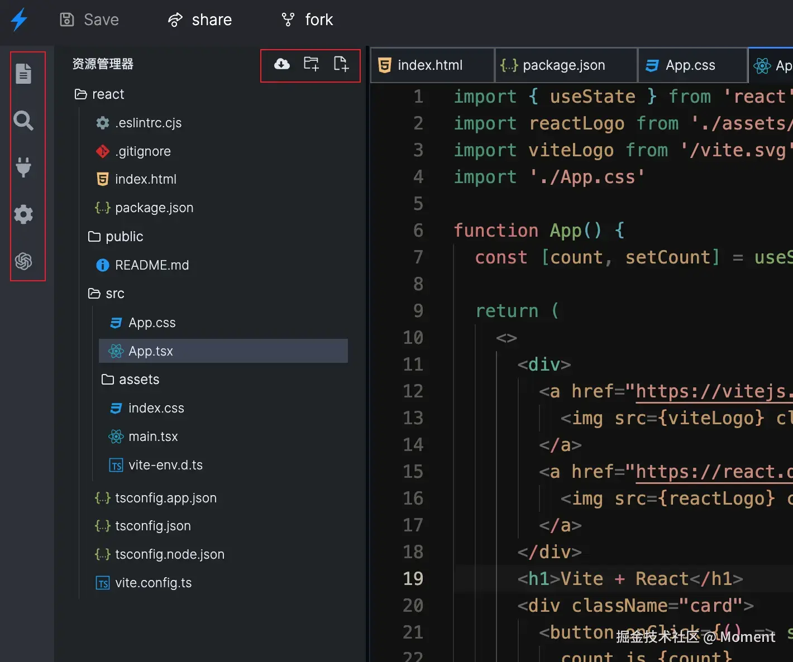Image resolution: width=793 pixels, height=662 pixels.
Task: Open index.html in the file tree
Action: pyautogui.click(x=136, y=179)
